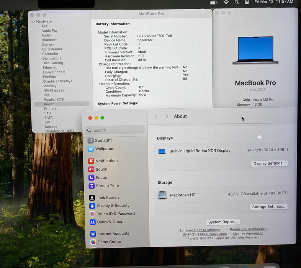This screenshot has width=301, height=268.
Task: Select FireWire in hardware list
Action: [x=49, y=77]
